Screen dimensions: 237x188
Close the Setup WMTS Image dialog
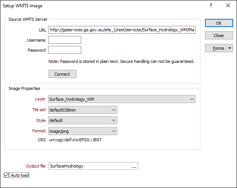pos(228,6)
